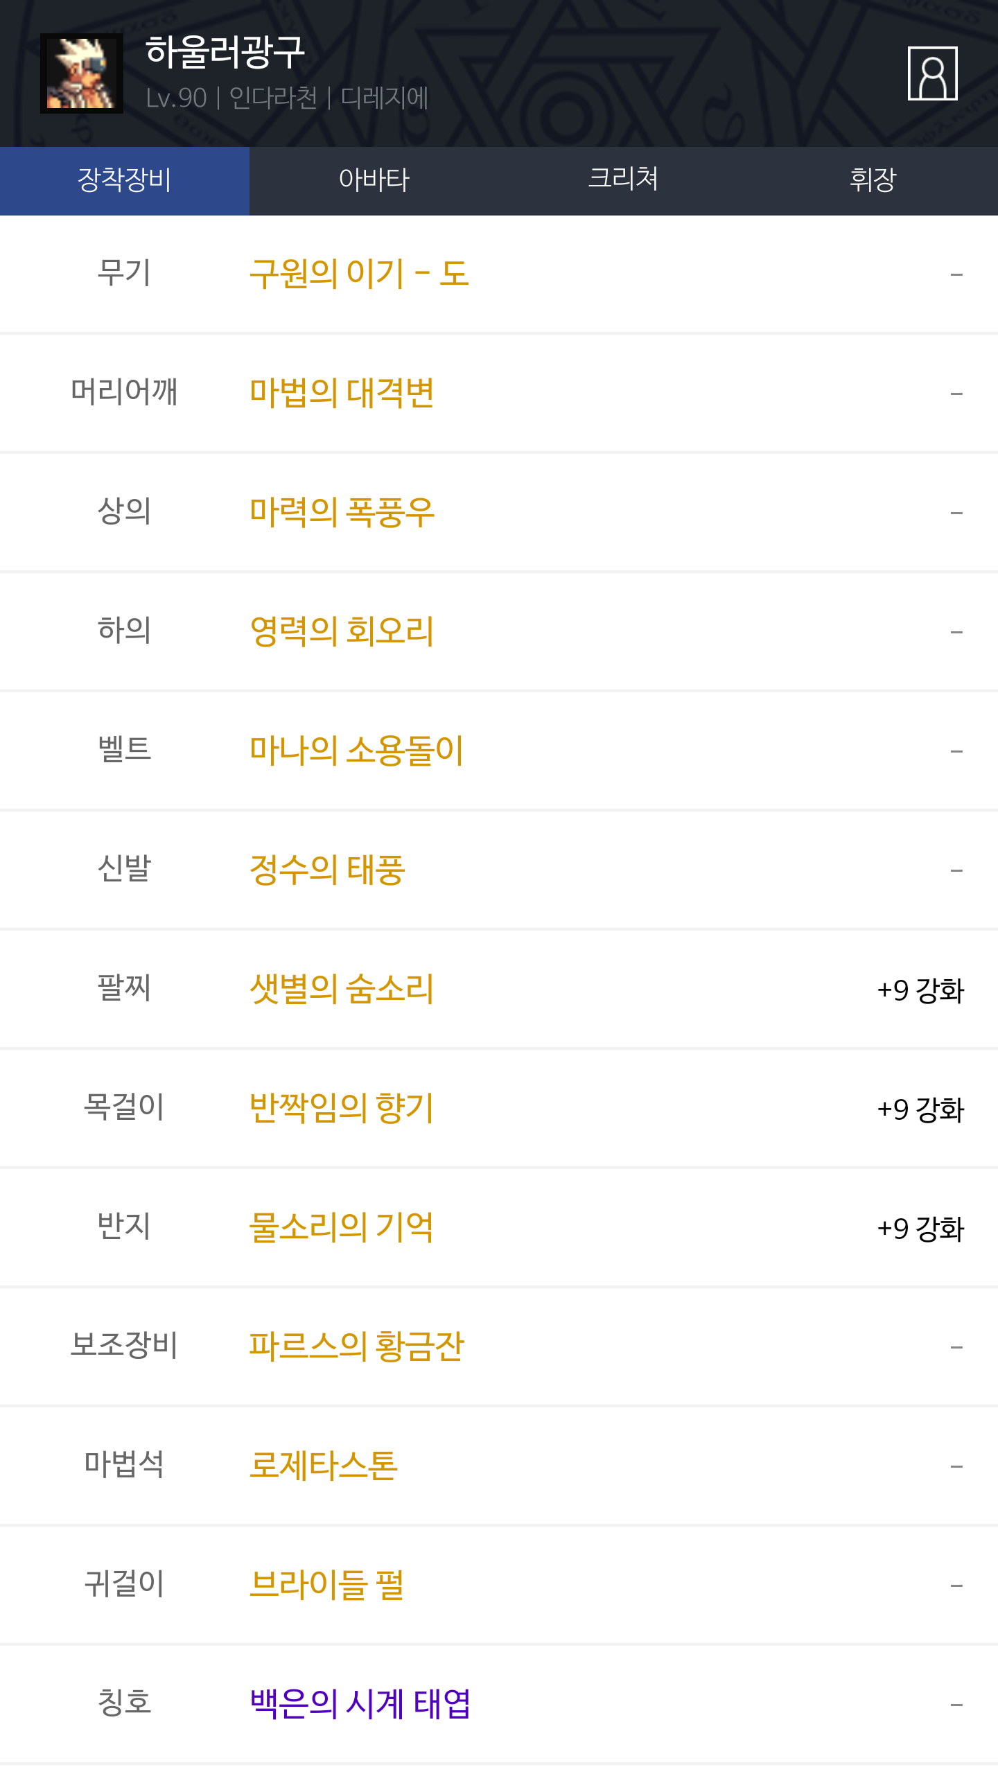
Task: Open top armor 마력의 폭풍우
Action: point(342,512)
